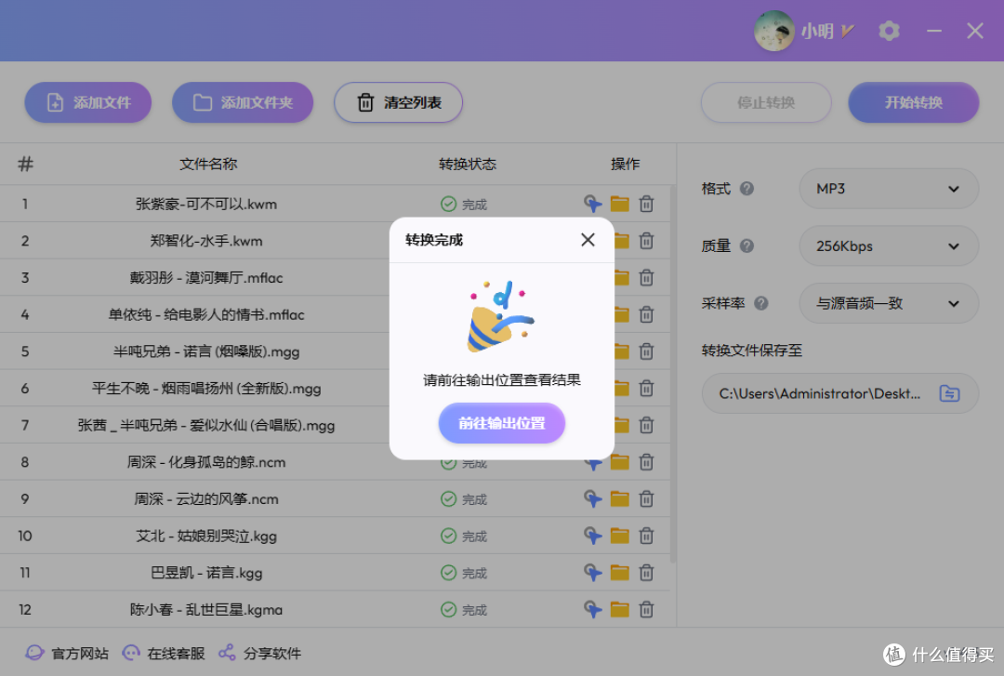
Task: Select file name 戴羽彤 - 漠河舞厅.mflac
Action: tap(206, 277)
